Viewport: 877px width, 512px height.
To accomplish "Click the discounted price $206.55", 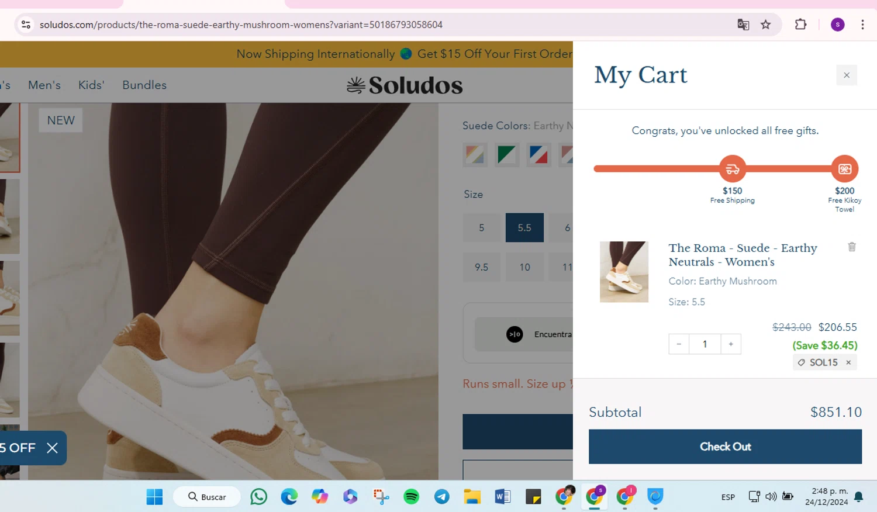I will [x=837, y=327].
